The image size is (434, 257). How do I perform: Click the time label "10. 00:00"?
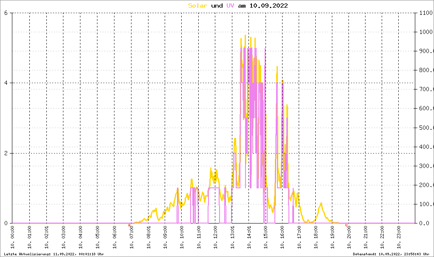[13, 237]
